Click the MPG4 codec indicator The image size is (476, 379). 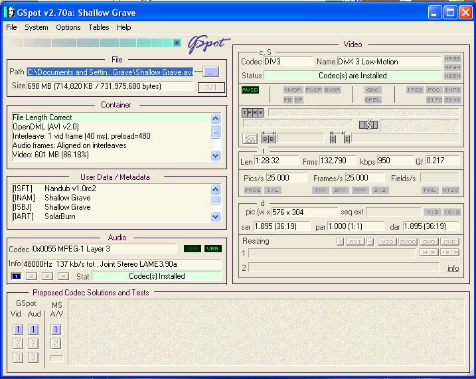pyautogui.click(x=452, y=67)
